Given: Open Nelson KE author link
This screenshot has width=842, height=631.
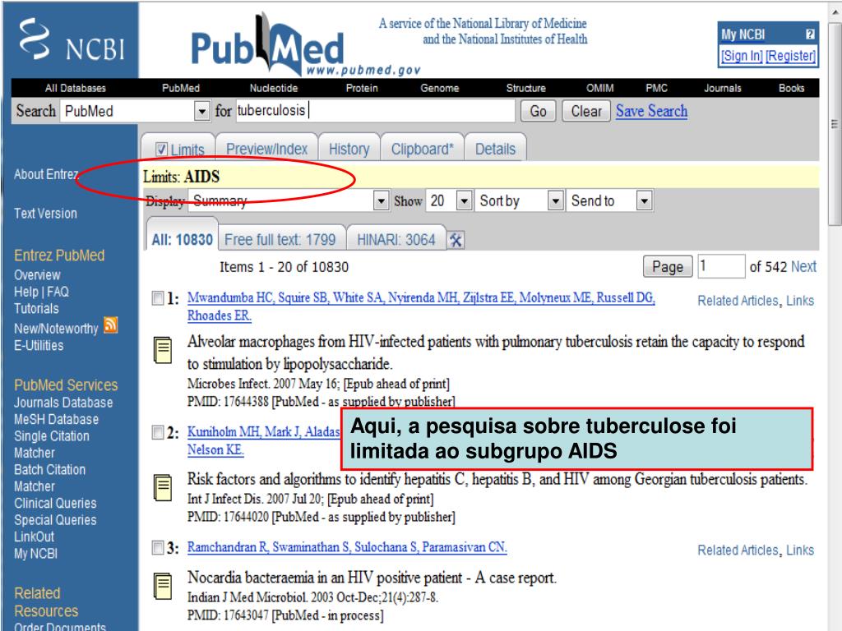Looking at the screenshot, I should pyautogui.click(x=215, y=449).
